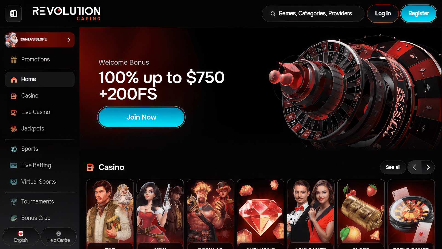The width and height of the screenshot is (442, 249).
Task: Open Live Casino cards icon
Action: click(x=14, y=112)
